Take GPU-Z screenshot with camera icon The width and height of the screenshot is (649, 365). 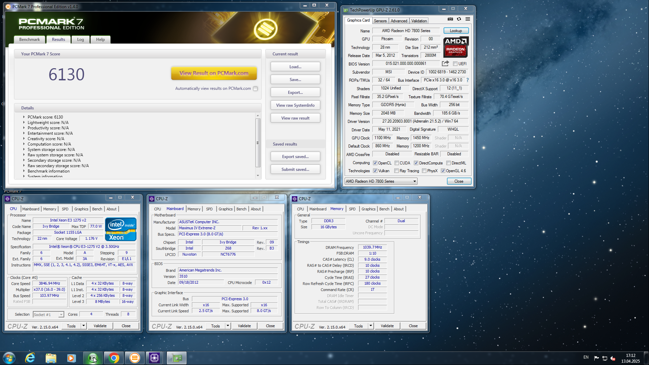pos(450,19)
